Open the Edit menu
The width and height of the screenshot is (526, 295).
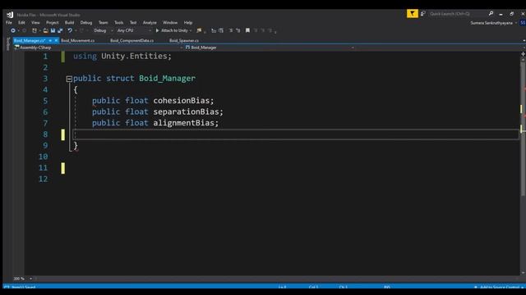tap(21, 22)
